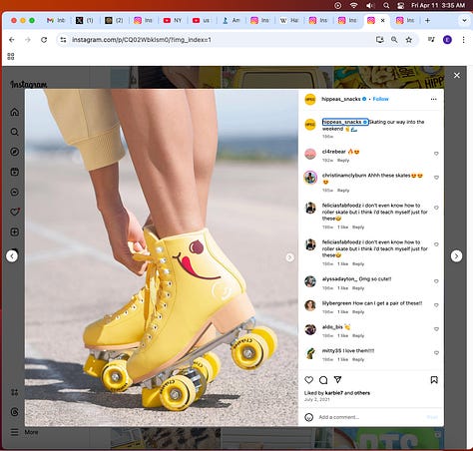Open hippeas_snacks profile from post header
Viewport: 473px width, 451px height.
(341, 99)
